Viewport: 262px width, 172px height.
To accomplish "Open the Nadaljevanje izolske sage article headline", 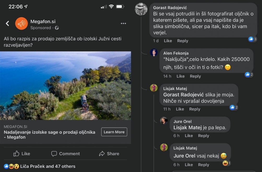I will click(x=49, y=135).
